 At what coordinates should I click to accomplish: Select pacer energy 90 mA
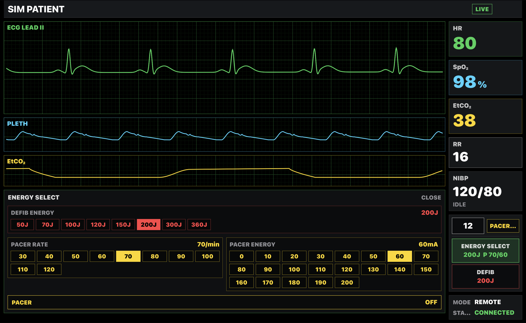click(x=268, y=269)
